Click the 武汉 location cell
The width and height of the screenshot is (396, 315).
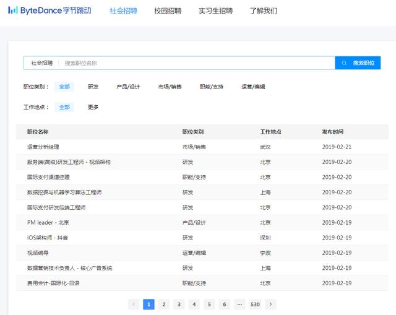coord(265,147)
